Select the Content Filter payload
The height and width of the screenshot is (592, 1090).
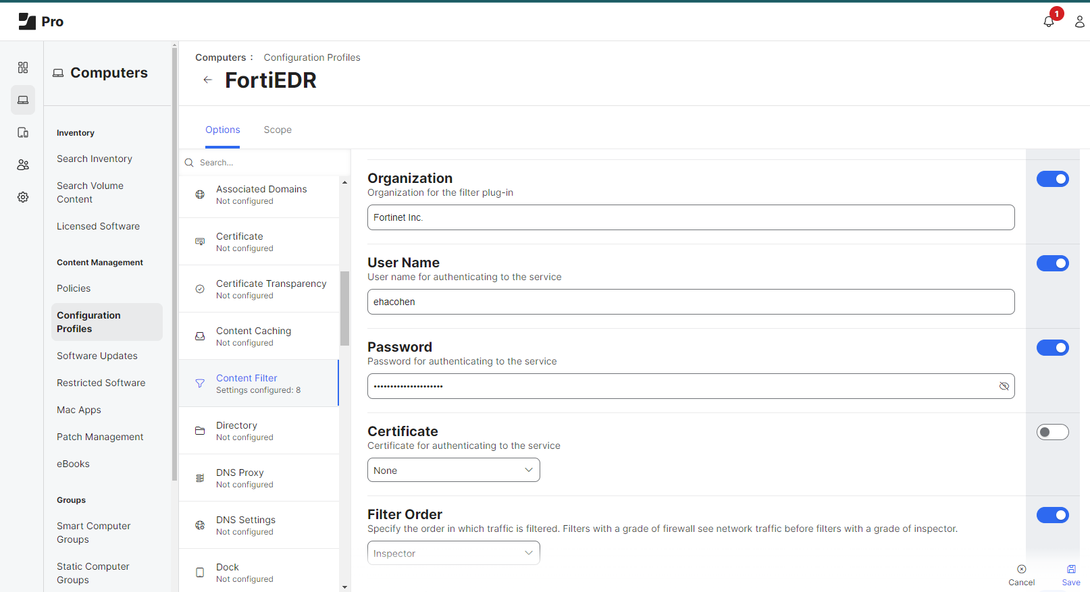click(259, 383)
